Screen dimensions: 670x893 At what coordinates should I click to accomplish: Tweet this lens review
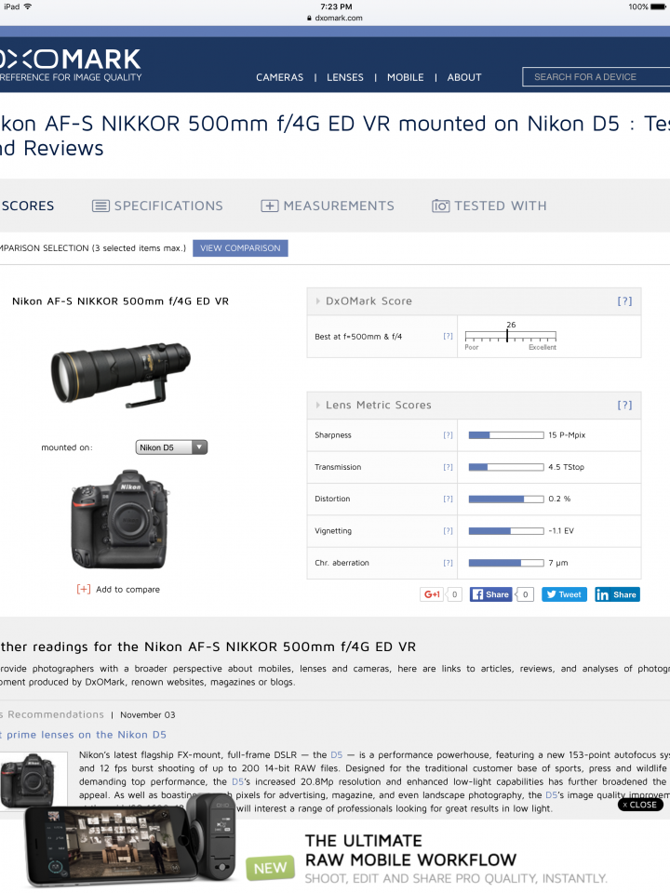pyautogui.click(x=564, y=594)
